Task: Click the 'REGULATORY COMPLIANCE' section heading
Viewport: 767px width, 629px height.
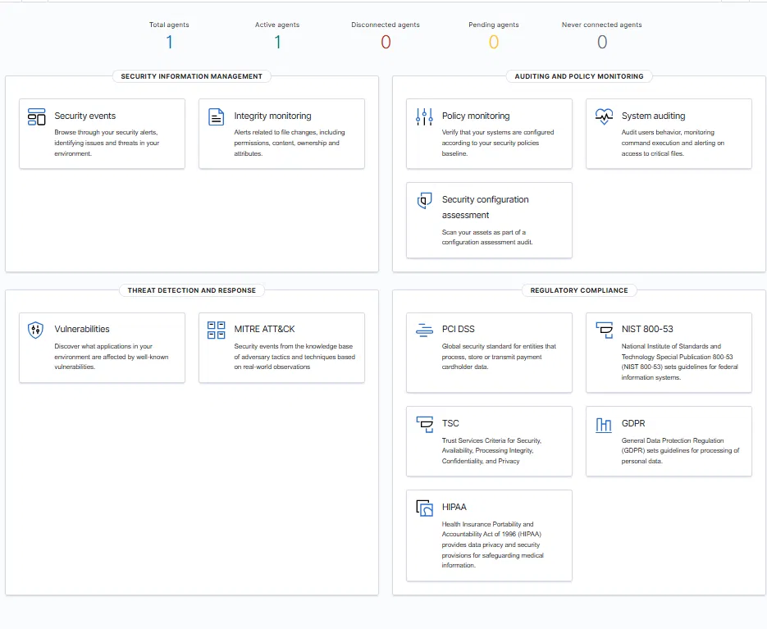Action: click(579, 290)
